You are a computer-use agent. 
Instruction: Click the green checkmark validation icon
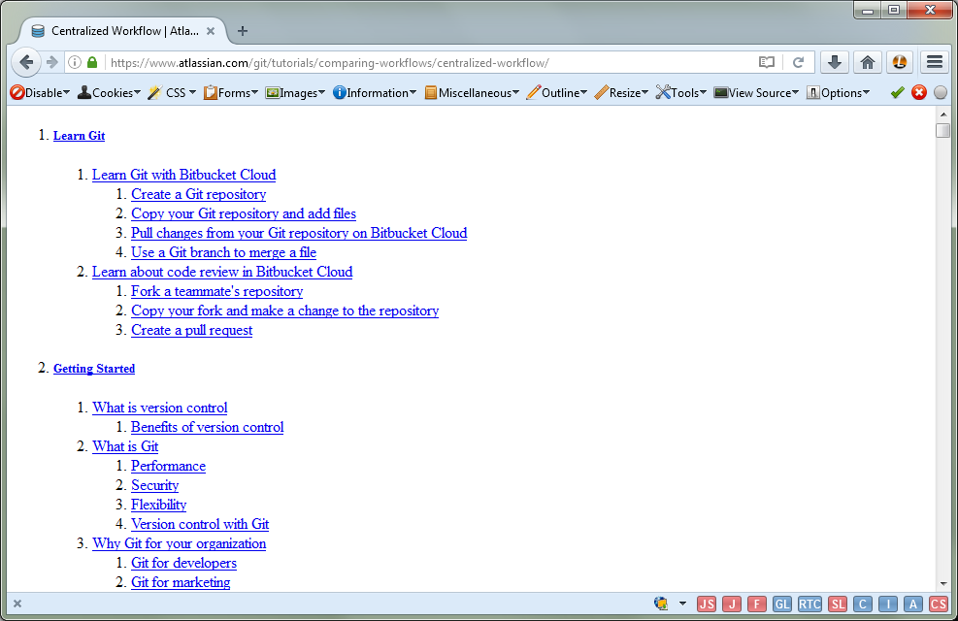coord(897,93)
